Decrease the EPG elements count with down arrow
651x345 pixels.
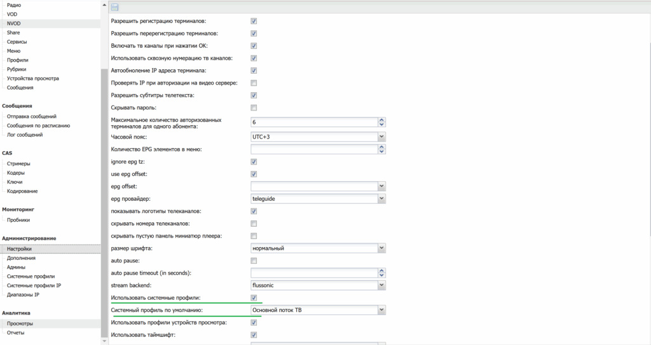click(381, 152)
